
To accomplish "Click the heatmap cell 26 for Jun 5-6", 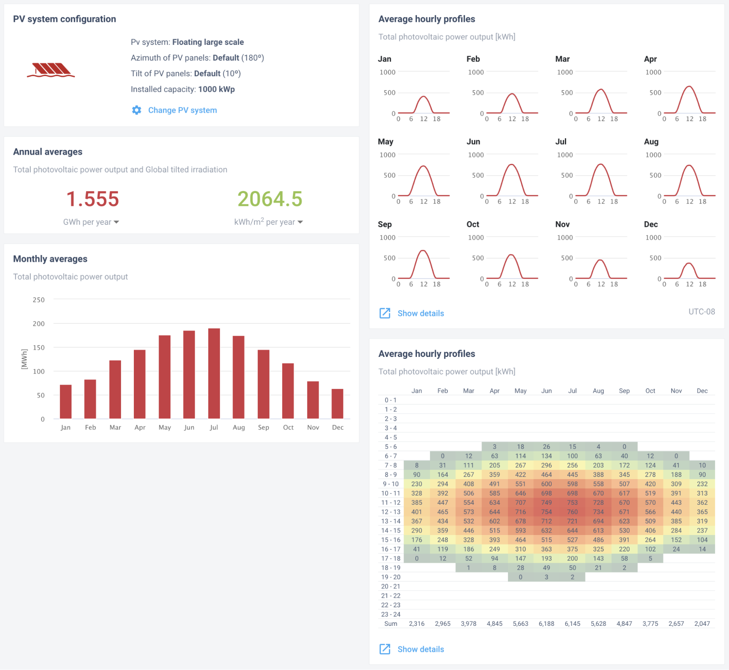I will pyautogui.click(x=546, y=447).
